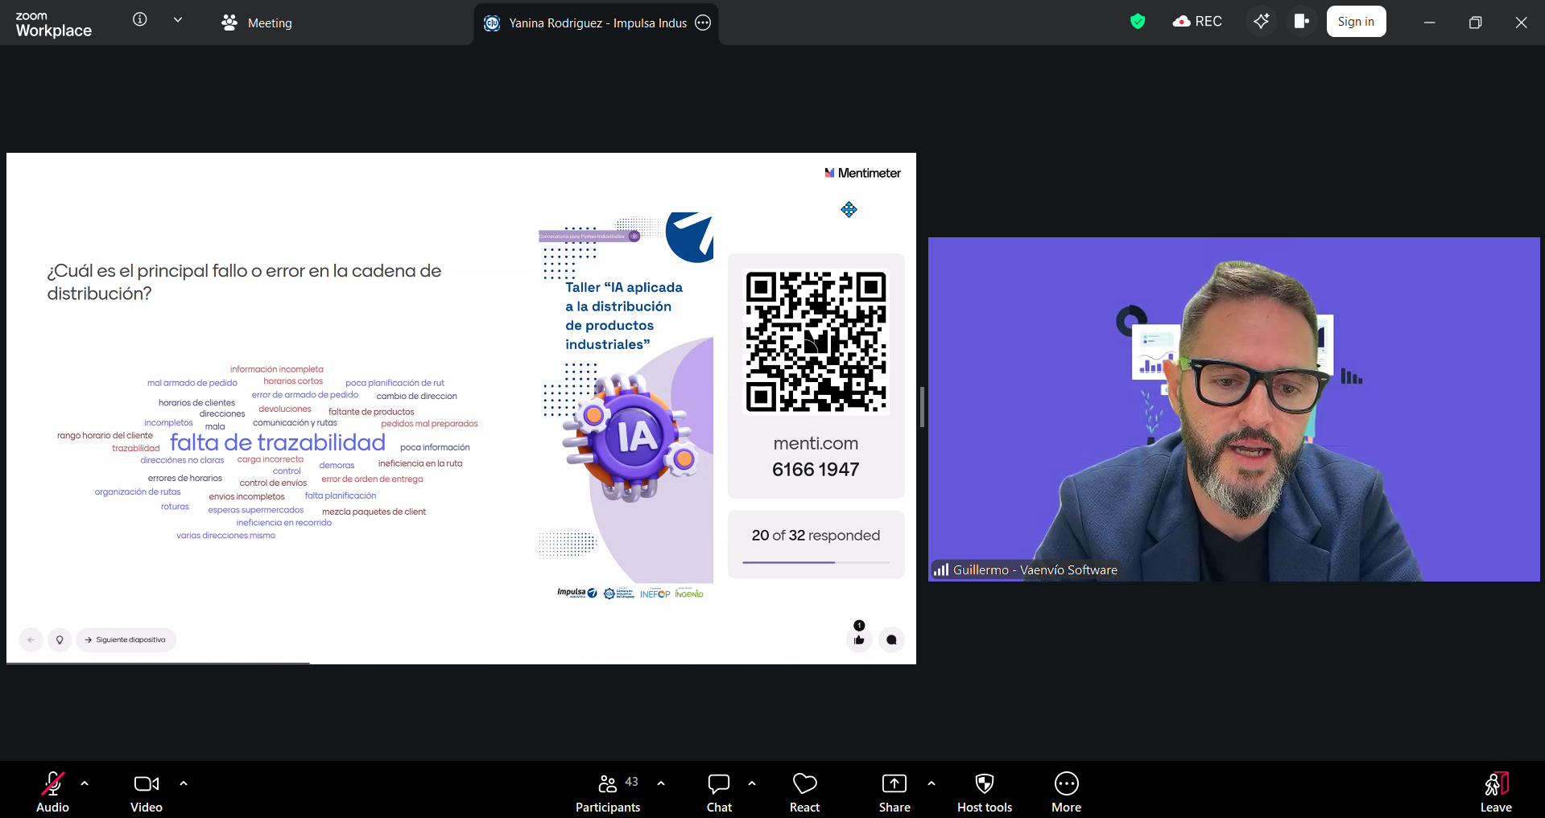The image size is (1545, 818).
Task: Click the green encryption shield icon
Action: click(x=1137, y=22)
